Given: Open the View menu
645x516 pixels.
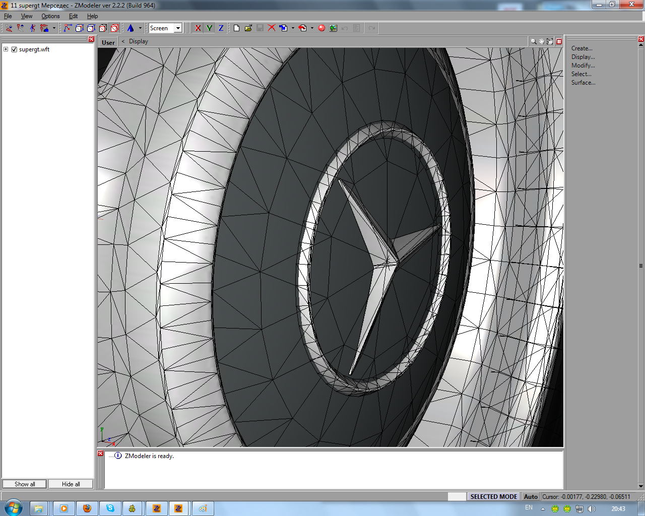Looking at the screenshot, I should click(x=27, y=16).
